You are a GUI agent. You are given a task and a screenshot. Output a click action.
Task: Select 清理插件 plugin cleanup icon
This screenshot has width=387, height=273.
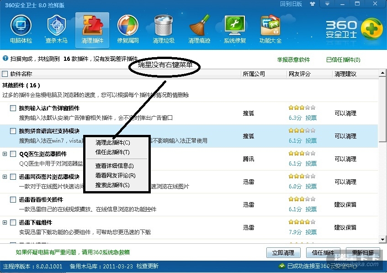click(x=92, y=30)
